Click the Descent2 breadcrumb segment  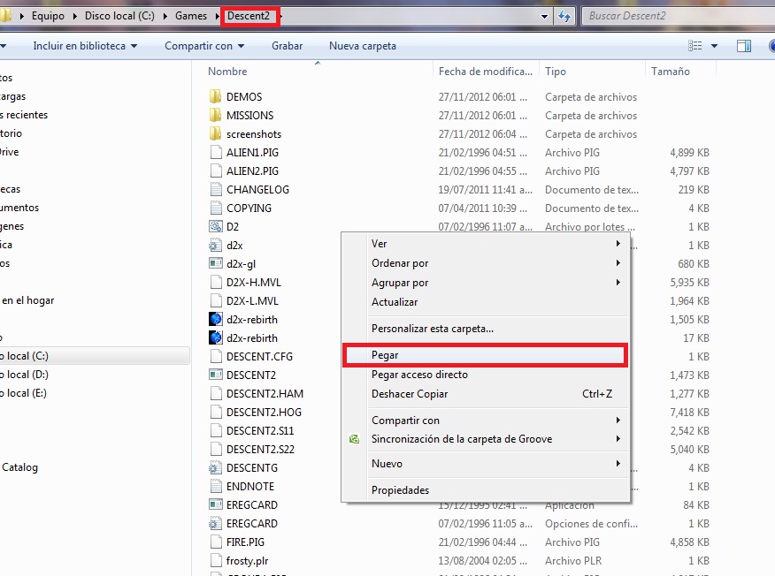[x=249, y=16]
